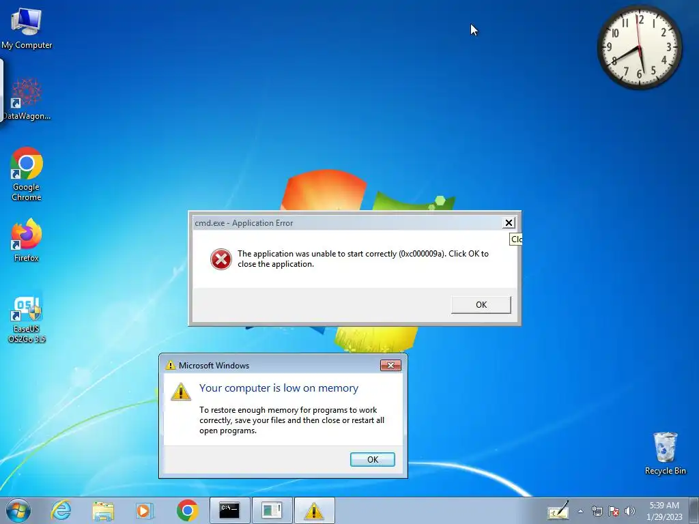Viewport: 699px width, 524px height.
Task: Open the tablet input panel tray icon
Action: (x=558, y=511)
